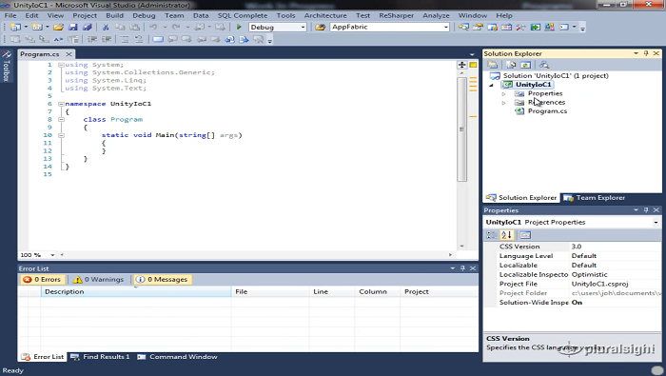Select Program.cs in Solution Explorer
This screenshot has width=666, height=376.
click(547, 110)
